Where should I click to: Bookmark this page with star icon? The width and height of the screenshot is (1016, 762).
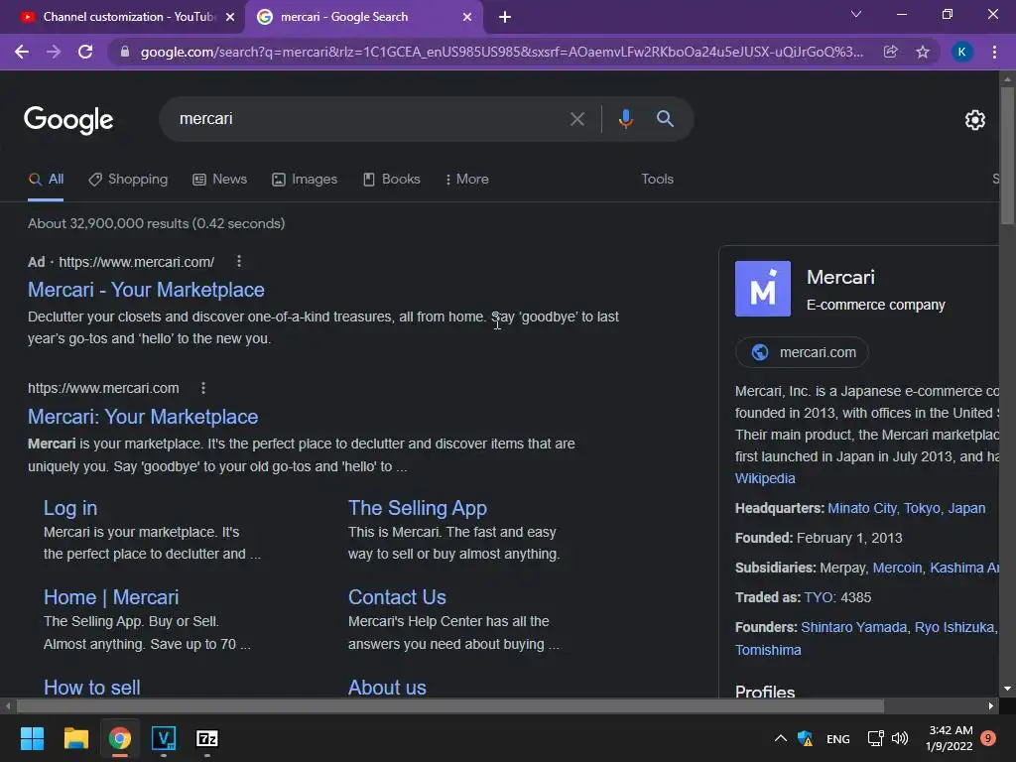pos(923,52)
